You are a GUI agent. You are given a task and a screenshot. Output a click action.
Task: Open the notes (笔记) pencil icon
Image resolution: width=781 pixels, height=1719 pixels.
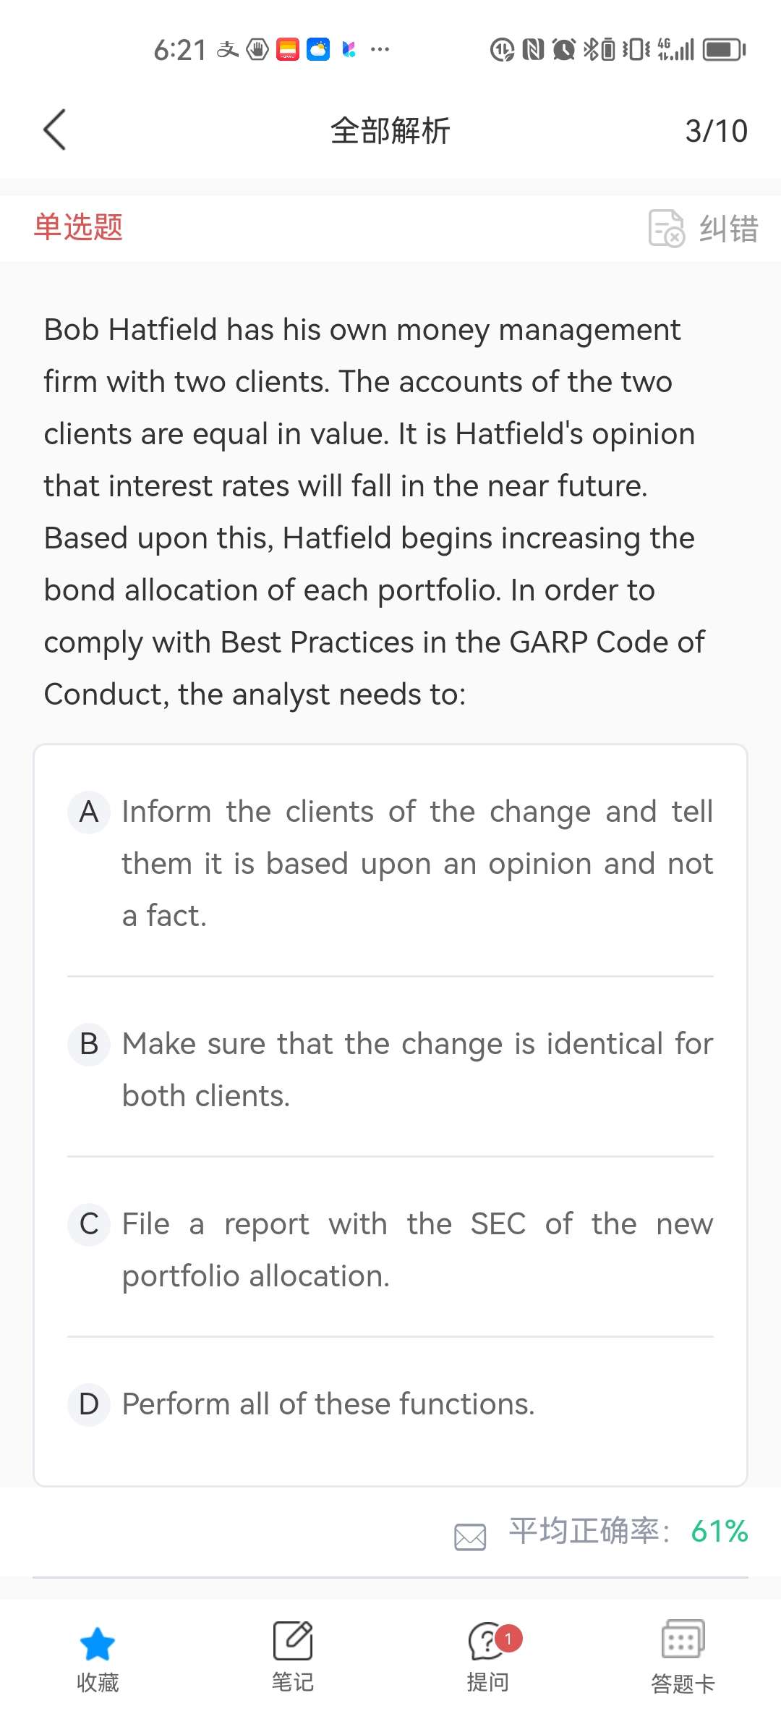click(x=292, y=1640)
